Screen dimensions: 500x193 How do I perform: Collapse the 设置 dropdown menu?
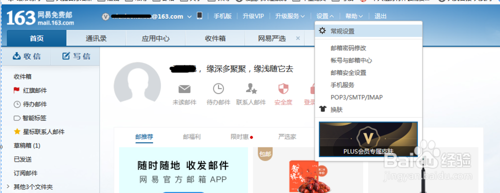(325, 16)
